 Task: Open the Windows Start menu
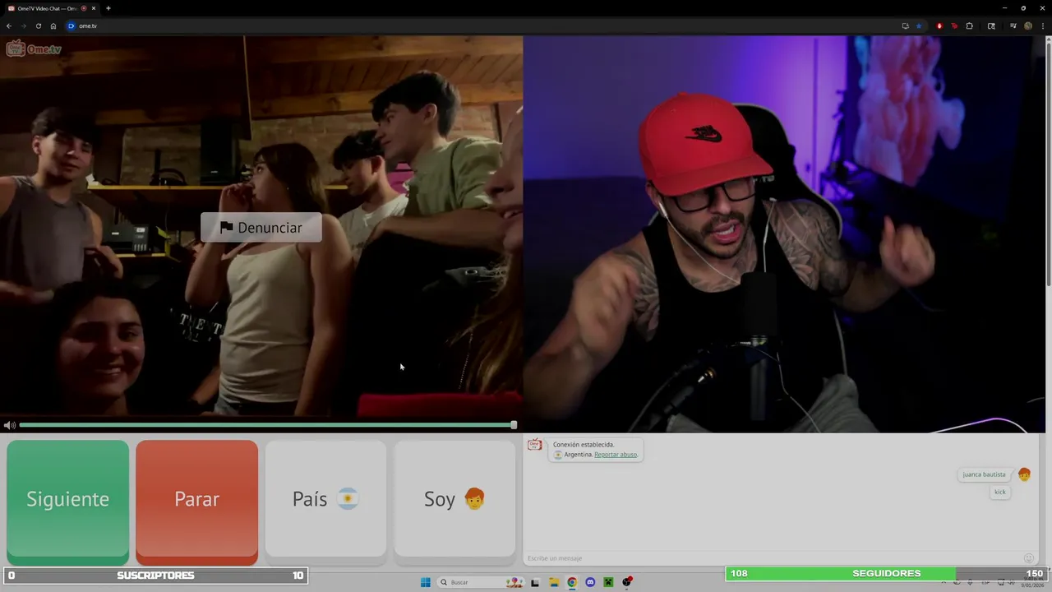(425, 582)
